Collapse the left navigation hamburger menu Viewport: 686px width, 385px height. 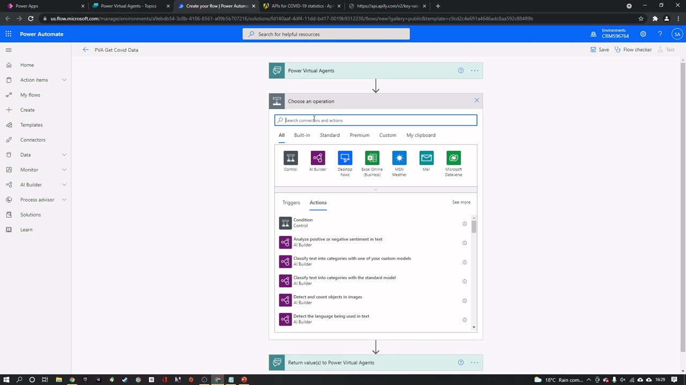[9, 50]
